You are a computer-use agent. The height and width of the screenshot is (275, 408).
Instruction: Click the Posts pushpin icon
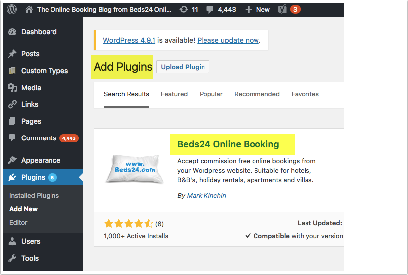pyautogui.click(x=12, y=54)
